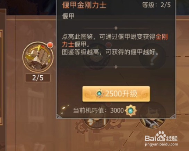This screenshot has width=189, height=151.
Task: Click the lower diamond divider ornament in the tooltip
Action: 116,67
